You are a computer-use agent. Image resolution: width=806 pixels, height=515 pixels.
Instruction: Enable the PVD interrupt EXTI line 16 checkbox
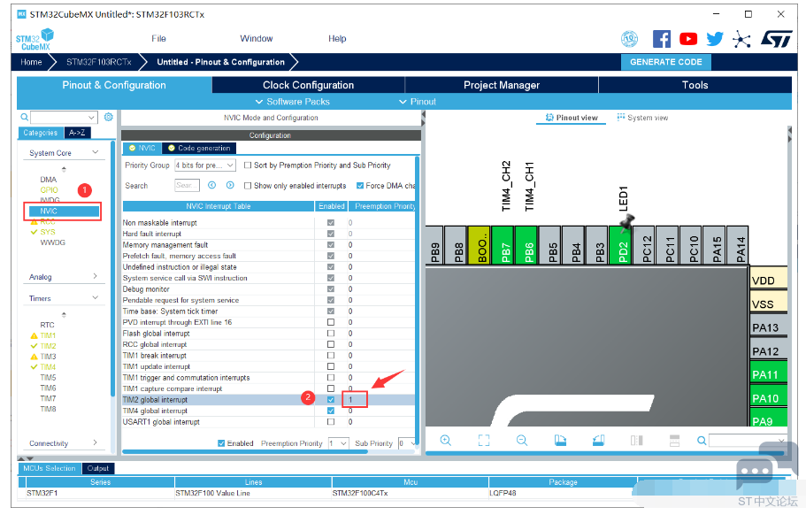331,322
